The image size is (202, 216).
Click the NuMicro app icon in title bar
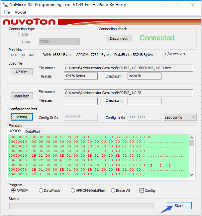click(5, 5)
